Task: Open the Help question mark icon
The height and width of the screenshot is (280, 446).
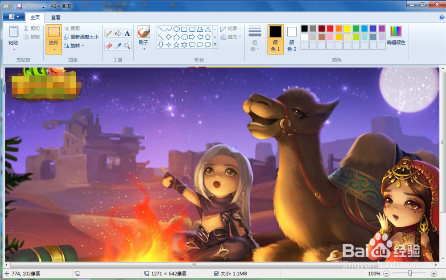Action: click(442, 17)
